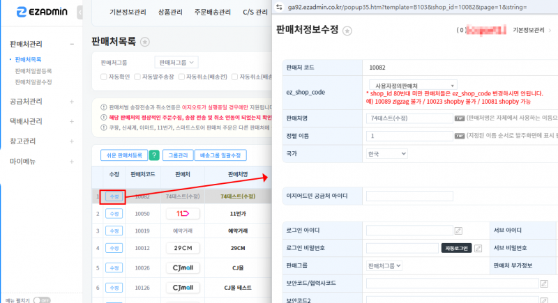Open the 판매처그룹 filter dropdown
The image size is (558, 303).
[x=176, y=63]
